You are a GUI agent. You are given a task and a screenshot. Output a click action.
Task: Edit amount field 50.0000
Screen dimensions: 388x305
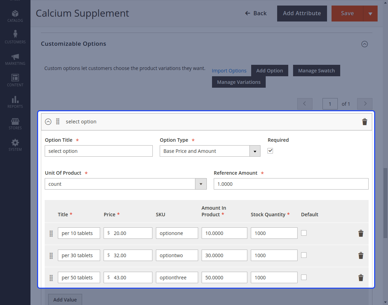pyautogui.click(x=224, y=278)
